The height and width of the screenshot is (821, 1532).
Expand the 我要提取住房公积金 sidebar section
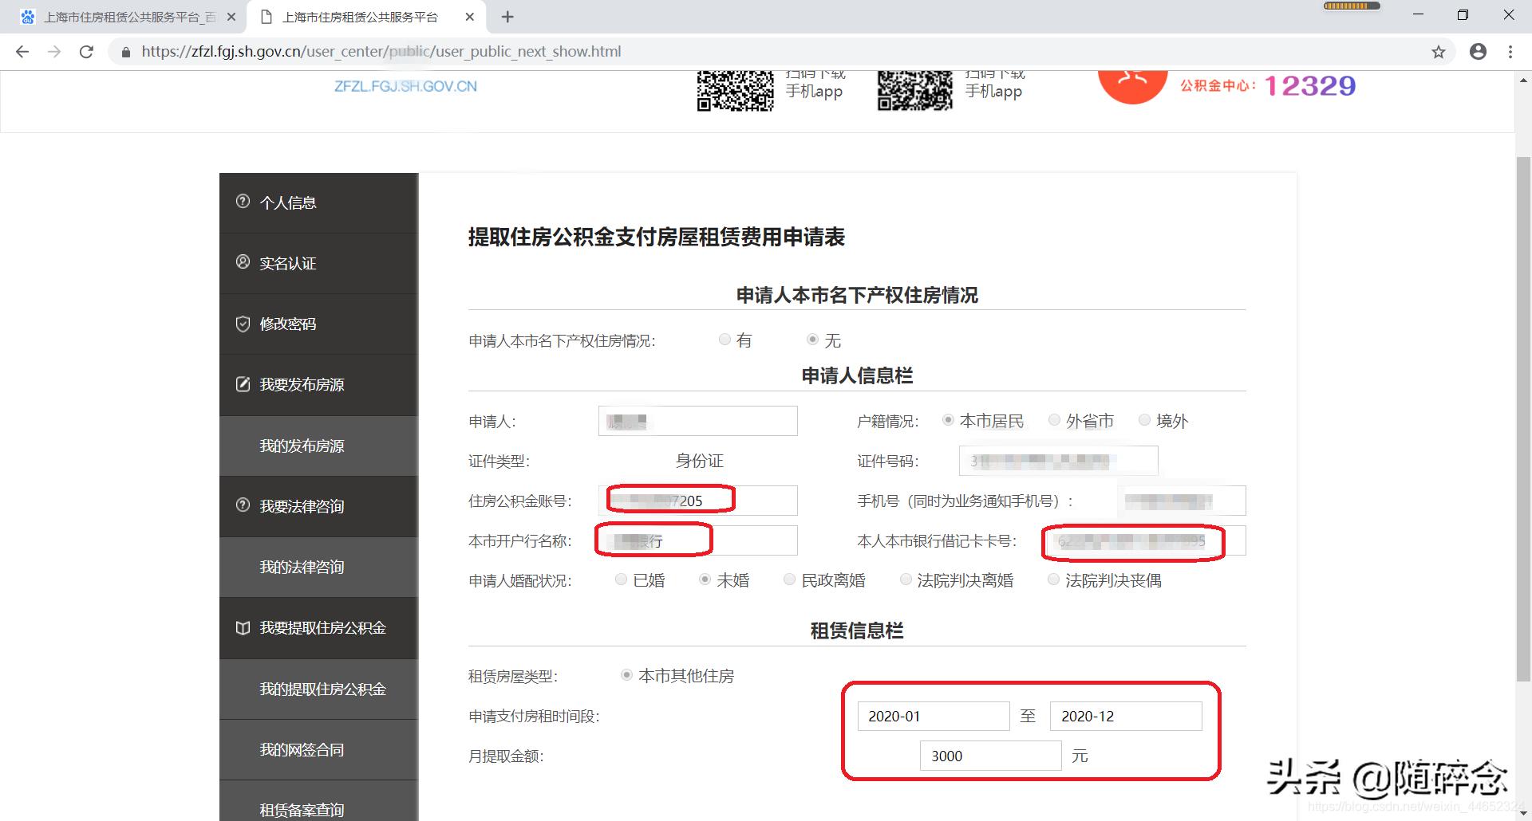click(322, 628)
